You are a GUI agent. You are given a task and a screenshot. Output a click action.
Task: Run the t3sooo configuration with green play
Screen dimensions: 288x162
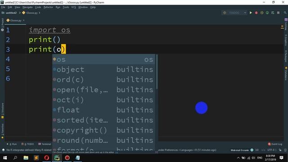click(251, 13)
